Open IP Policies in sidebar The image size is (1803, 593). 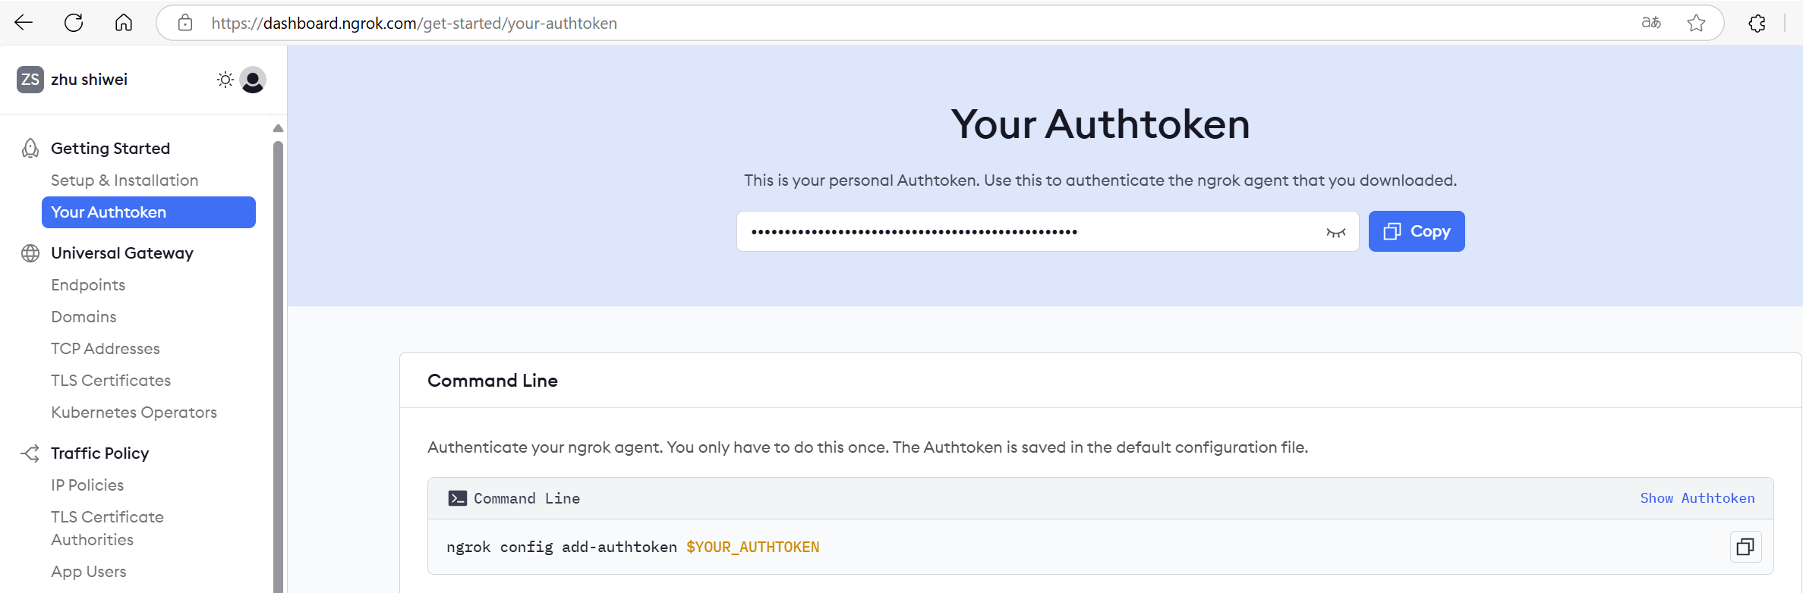tap(87, 485)
